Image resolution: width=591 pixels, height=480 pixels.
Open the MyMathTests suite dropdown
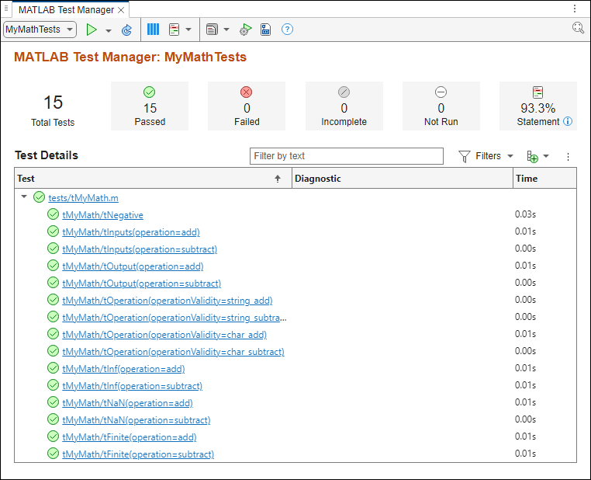coord(40,30)
